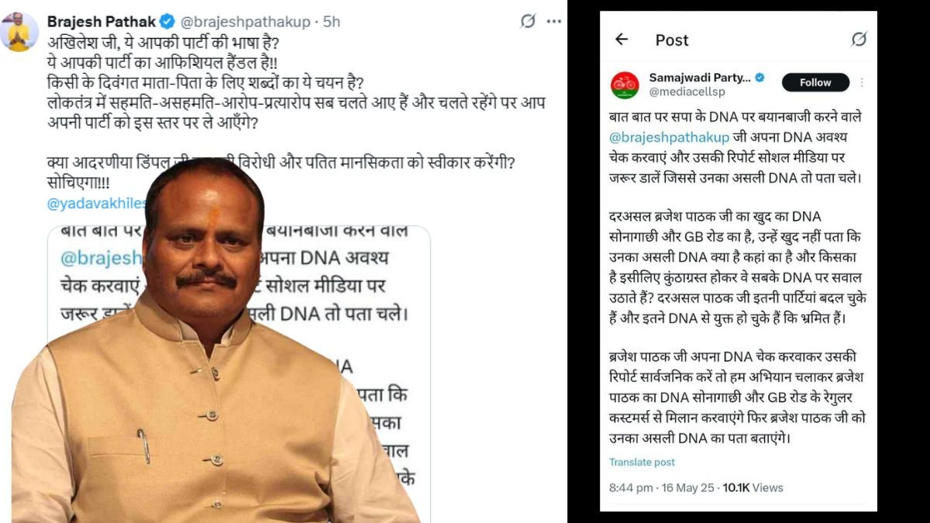The width and height of the screenshot is (930, 523).
Task: Click the Grok icon on Brajesh Pathak's tweet
Action: (x=527, y=22)
